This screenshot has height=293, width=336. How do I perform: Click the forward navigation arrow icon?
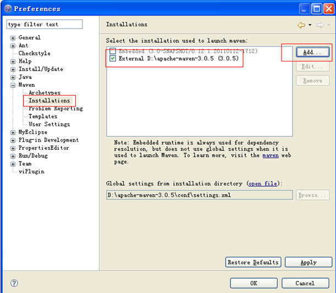point(320,25)
